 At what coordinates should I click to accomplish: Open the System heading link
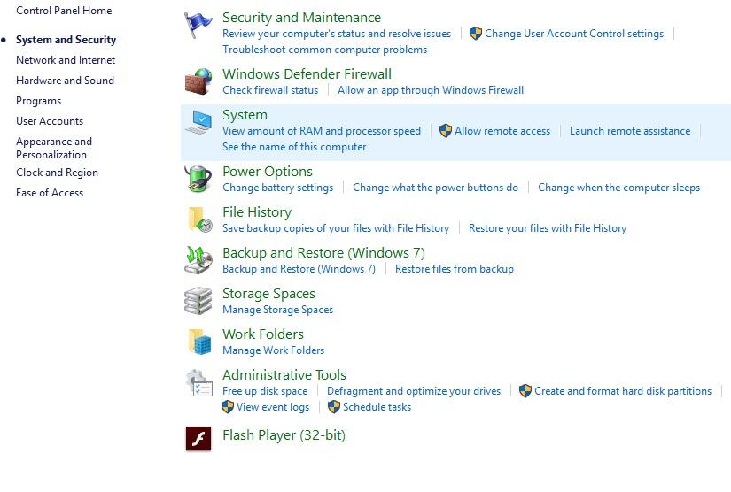tap(245, 114)
